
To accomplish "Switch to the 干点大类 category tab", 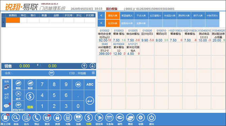I will coord(141,16).
